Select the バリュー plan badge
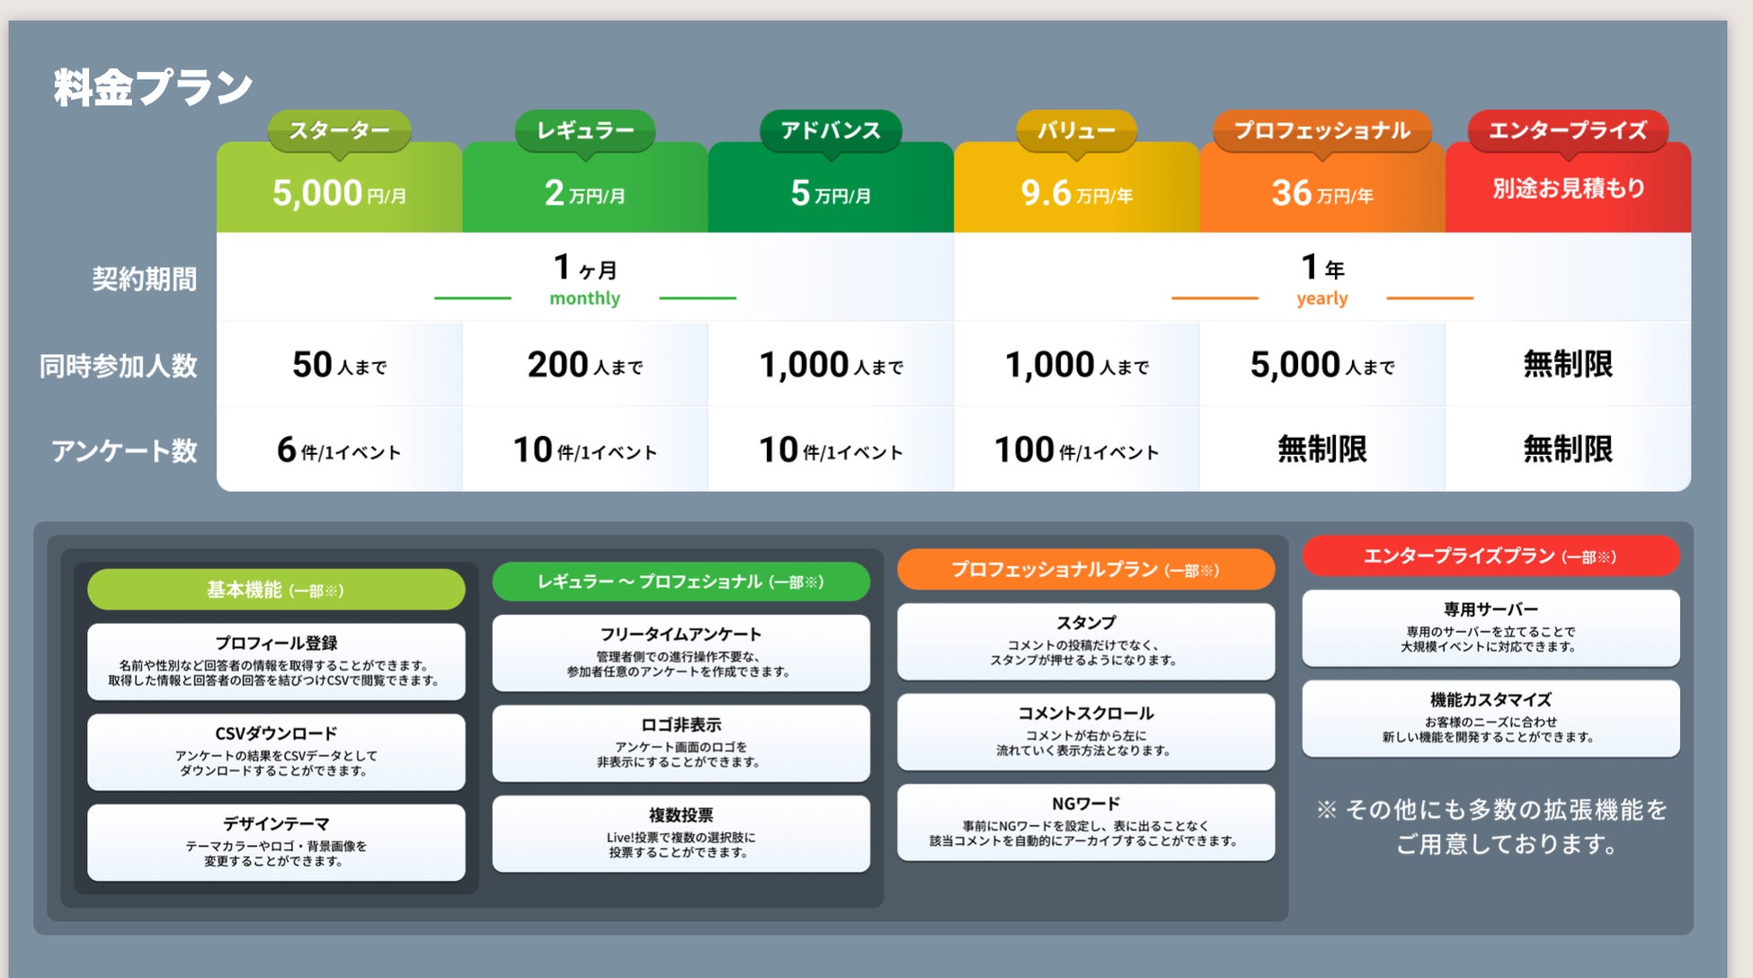Viewport: 1753px width, 978px height. tap(1076, 130)
